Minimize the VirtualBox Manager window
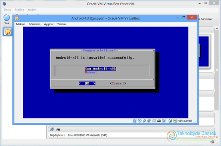 199,3
